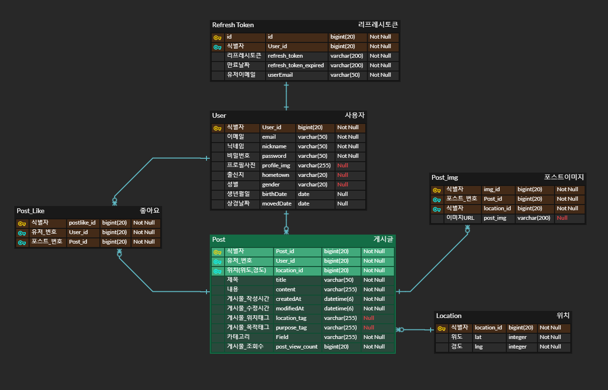Click the foreign key icon in Post_Like Post_id row
Viewport: 608px width, 390px height.
pyautogui.click(x=22, y=242)
